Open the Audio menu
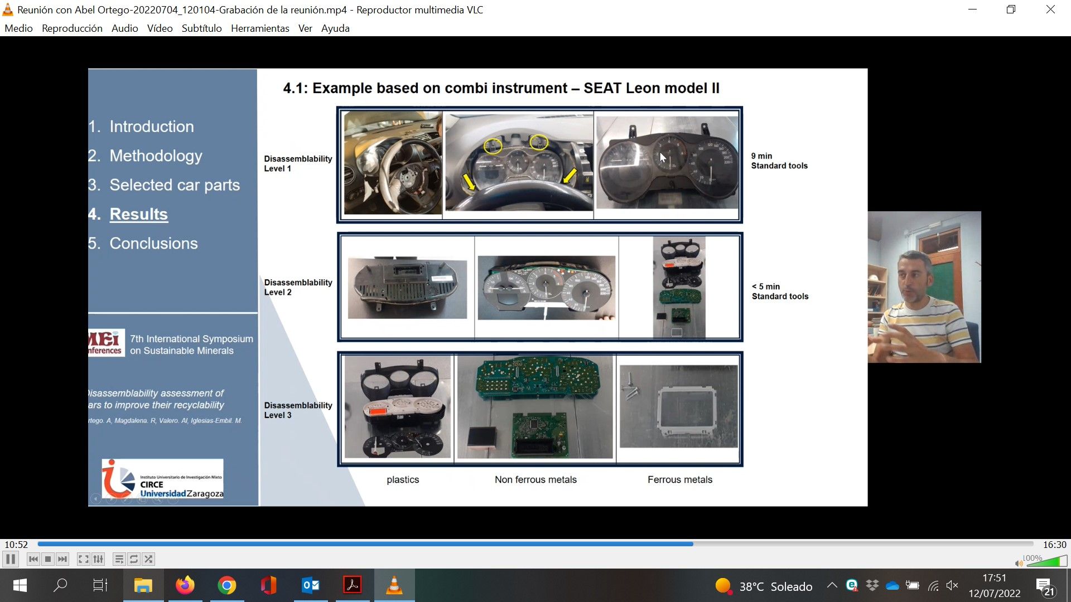This screenshot has width=1071, height=602. (x=124, y=28)
